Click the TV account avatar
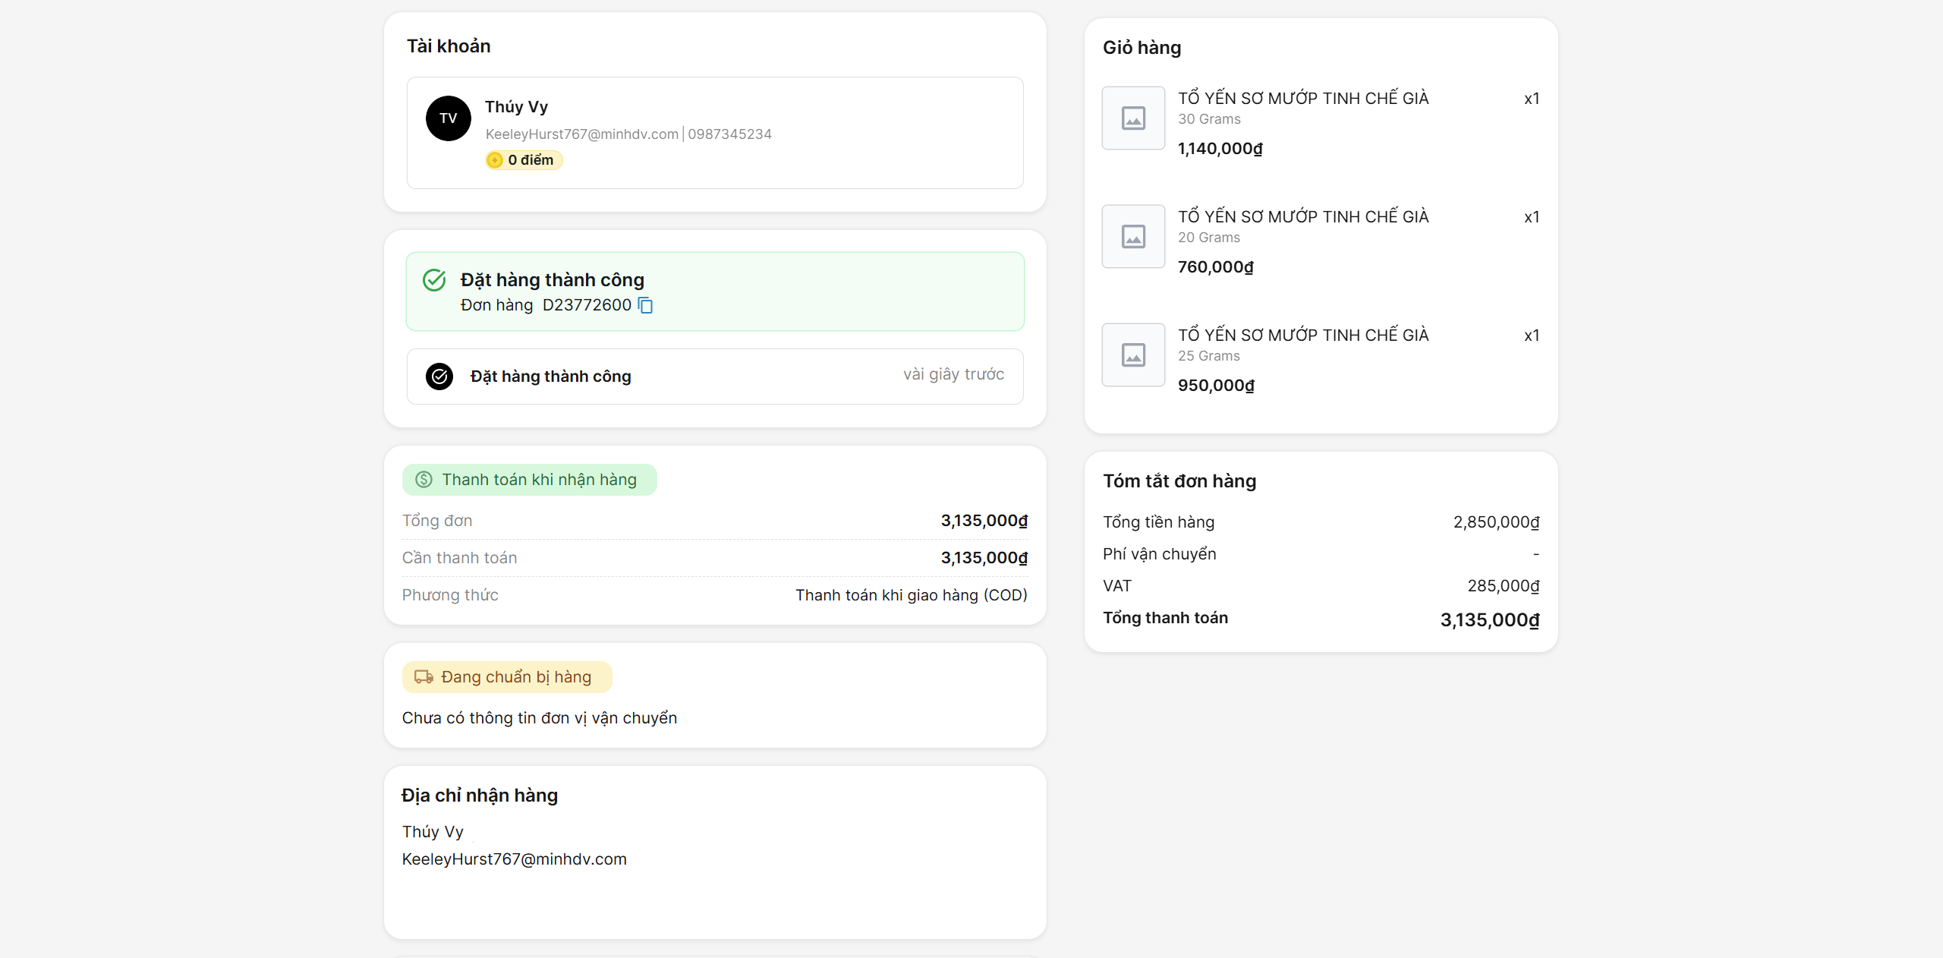This screenshot has height=958, width=1943. tap(448, 118)
